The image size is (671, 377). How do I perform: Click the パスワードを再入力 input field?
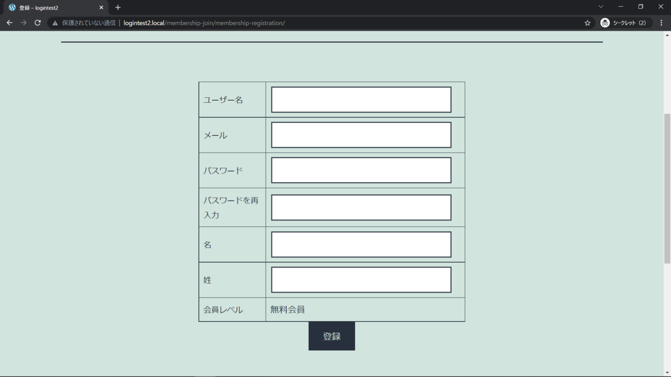[361, 207]
